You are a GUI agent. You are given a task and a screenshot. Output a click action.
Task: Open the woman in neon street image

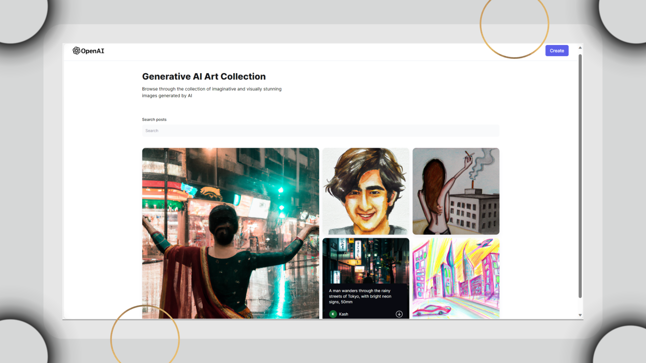pyautogui.click(x=230, y=233)
